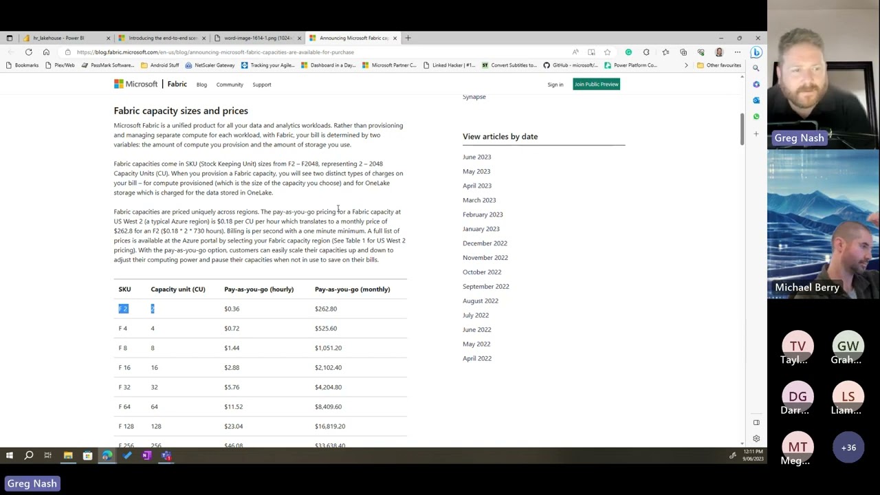The height and width of the screenshot is (495, 880).
Task: Open the June 2023 articles archive
Action: (x=477, y=157)
